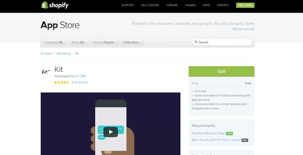The height and width of the screenshot is (155, 303).
Task: Expand the Category filter dropdown
Action: 55,42
